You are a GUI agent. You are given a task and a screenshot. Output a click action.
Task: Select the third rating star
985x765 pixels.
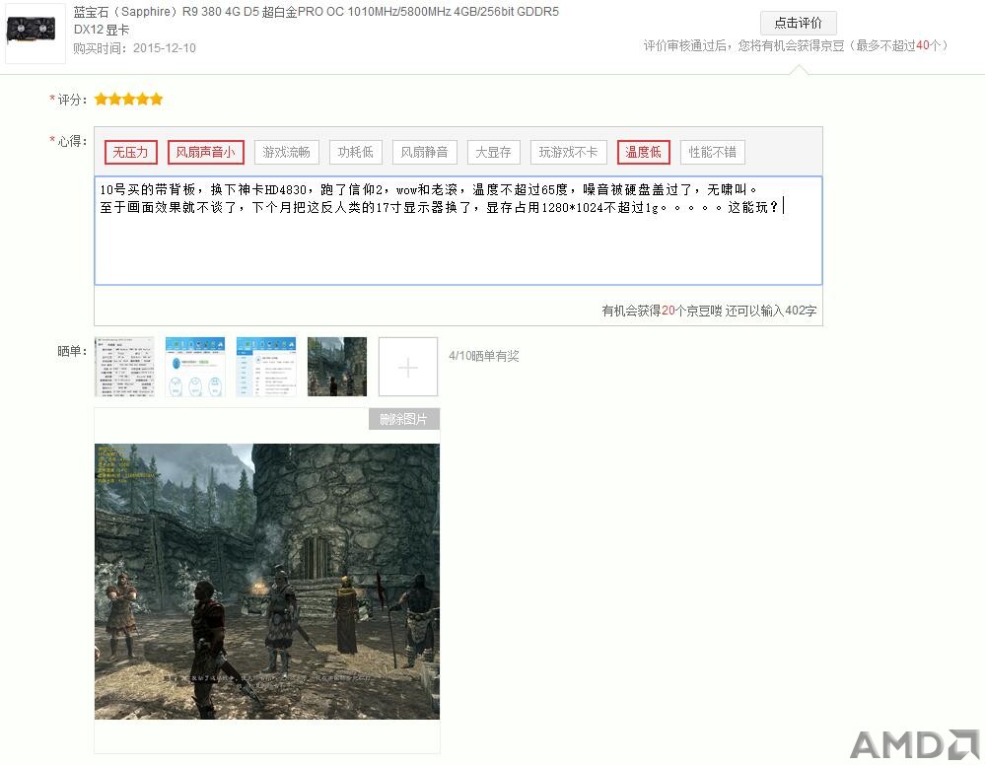[x=129, y=100]
